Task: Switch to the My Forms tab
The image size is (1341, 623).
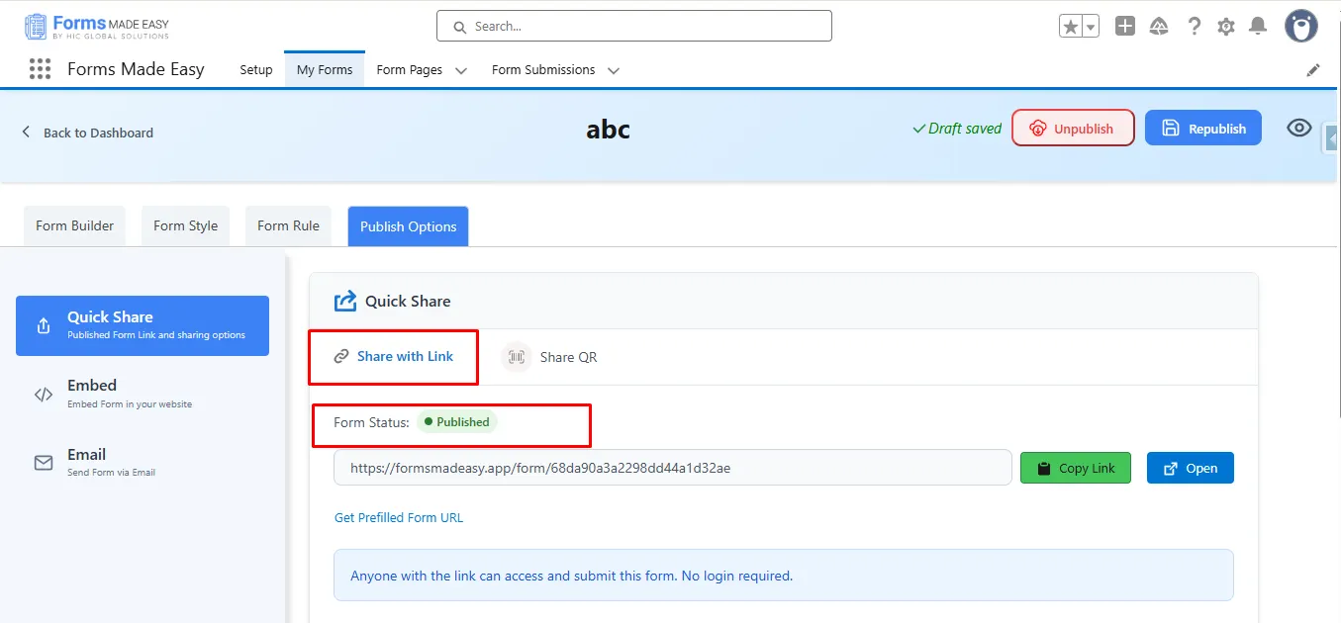Action: tap(325, 70)
